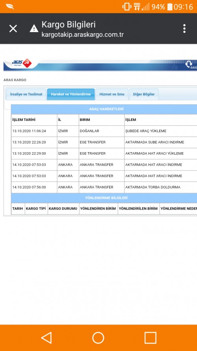Tap the kargotakip.araskargo.com.tr URL text
The image size is (197, 351).
(x=83, y=35)
